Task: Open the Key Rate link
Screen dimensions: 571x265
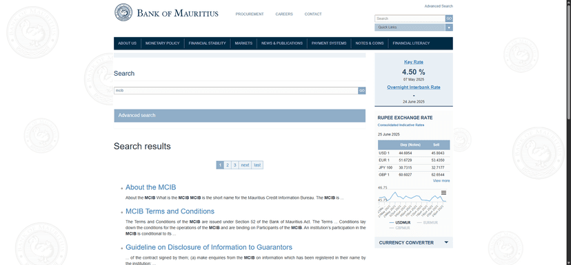Action: click(x=414, y=62)
